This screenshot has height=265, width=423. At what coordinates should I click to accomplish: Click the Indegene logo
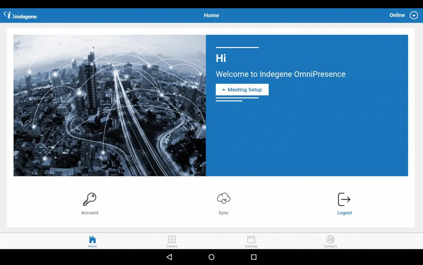point(20,15)
